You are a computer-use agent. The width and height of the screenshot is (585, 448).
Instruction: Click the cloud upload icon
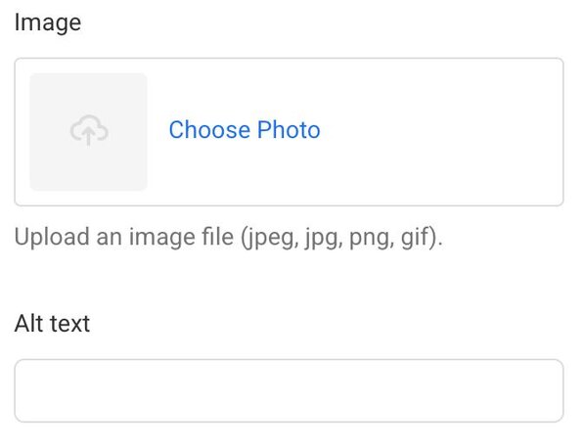point(89,130)
